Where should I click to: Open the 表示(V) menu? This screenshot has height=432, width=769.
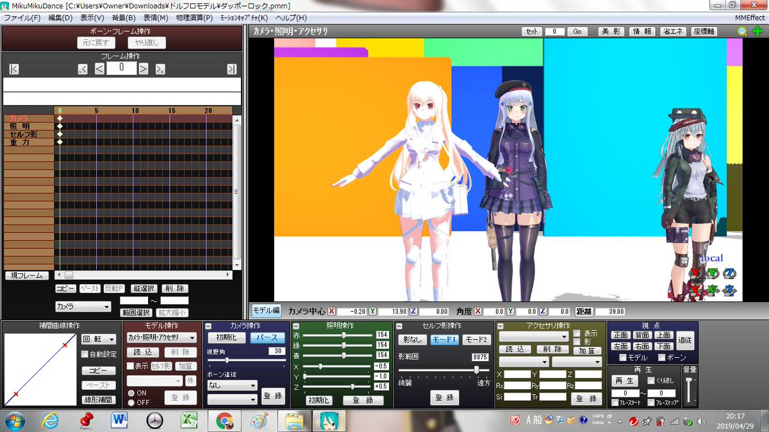92,18
